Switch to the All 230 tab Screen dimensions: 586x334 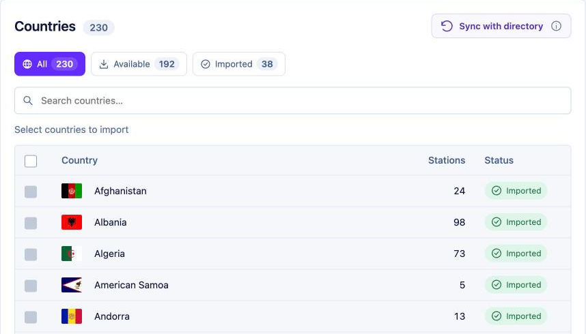[x=50, y=64]
